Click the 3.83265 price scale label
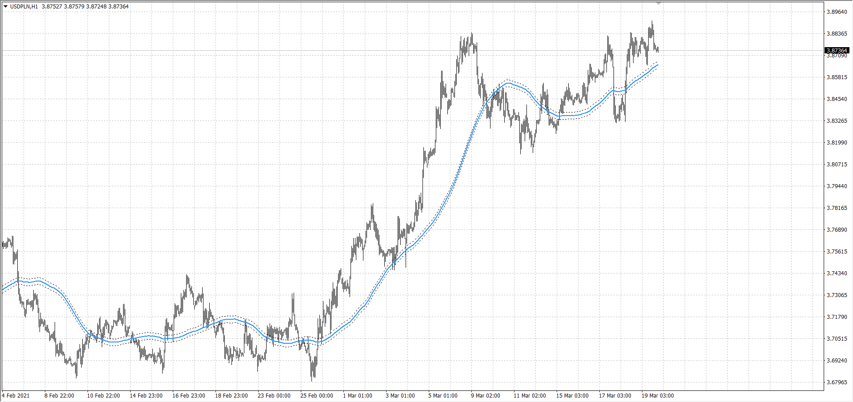 pyautogui.click(x=837, y=121)
